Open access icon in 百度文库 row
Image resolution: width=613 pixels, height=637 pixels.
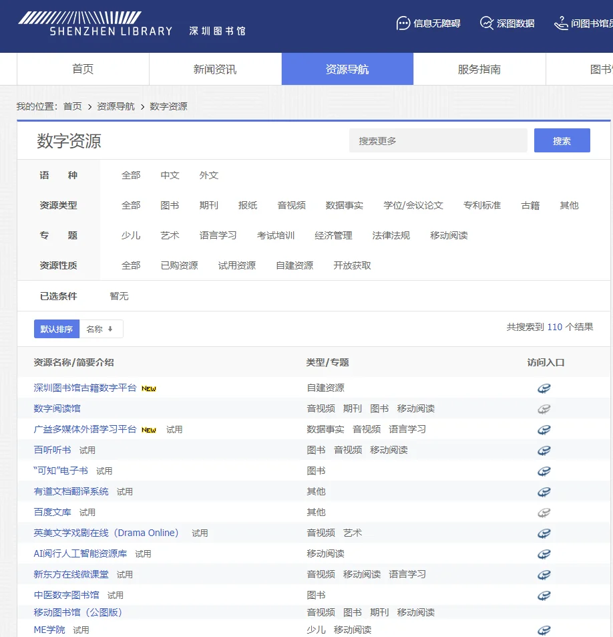544,513
